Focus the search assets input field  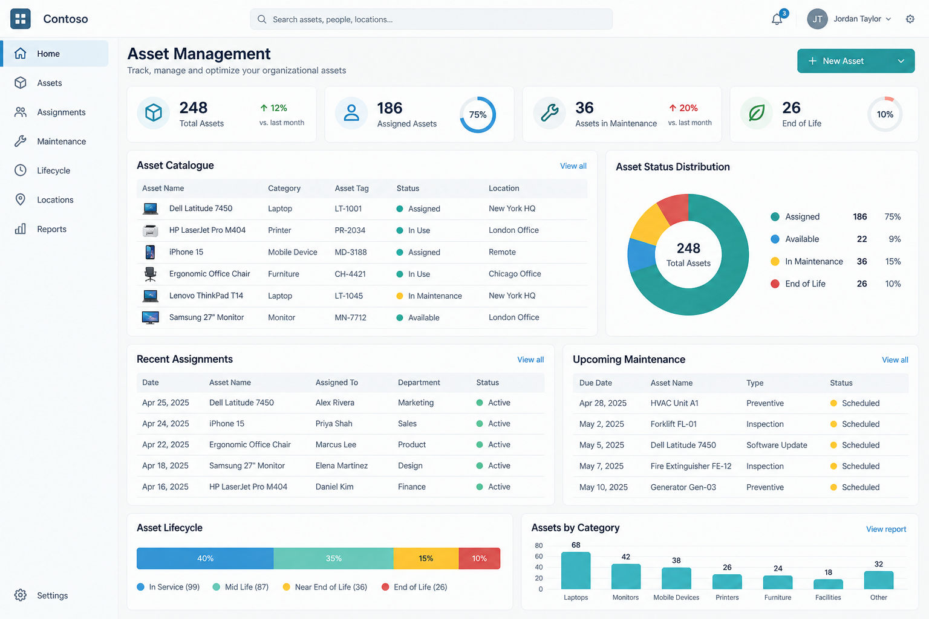tap(431, 19)
